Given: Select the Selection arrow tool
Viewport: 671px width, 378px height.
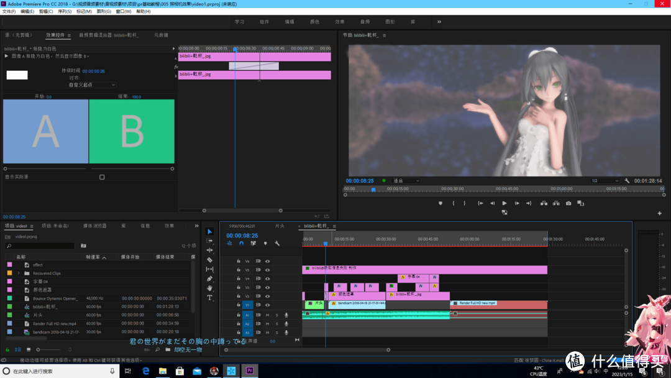Looking at the screenshot, I should tap(210, 232).
